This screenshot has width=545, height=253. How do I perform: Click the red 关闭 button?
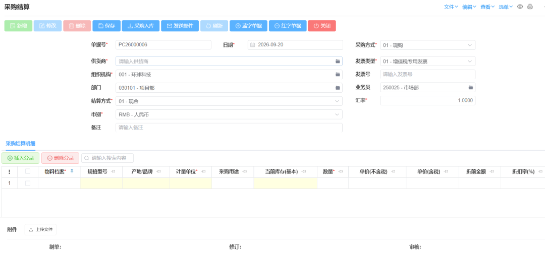[x=322, y=26]
